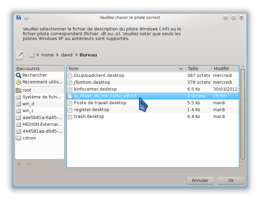This screenshot has height=200, width=260.
Task: Click the Bureau breadcrumb
Action: 88,55
